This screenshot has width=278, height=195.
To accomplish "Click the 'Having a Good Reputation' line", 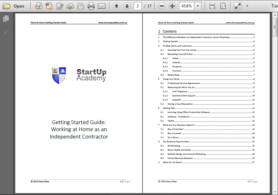I will tap(208, 104).
